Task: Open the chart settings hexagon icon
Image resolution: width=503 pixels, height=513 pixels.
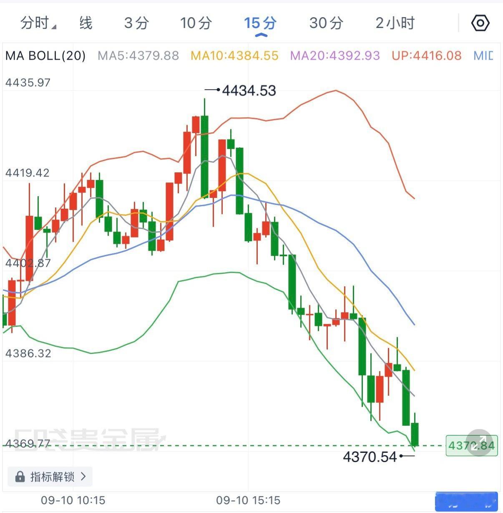Action: [x=480, y=23]
